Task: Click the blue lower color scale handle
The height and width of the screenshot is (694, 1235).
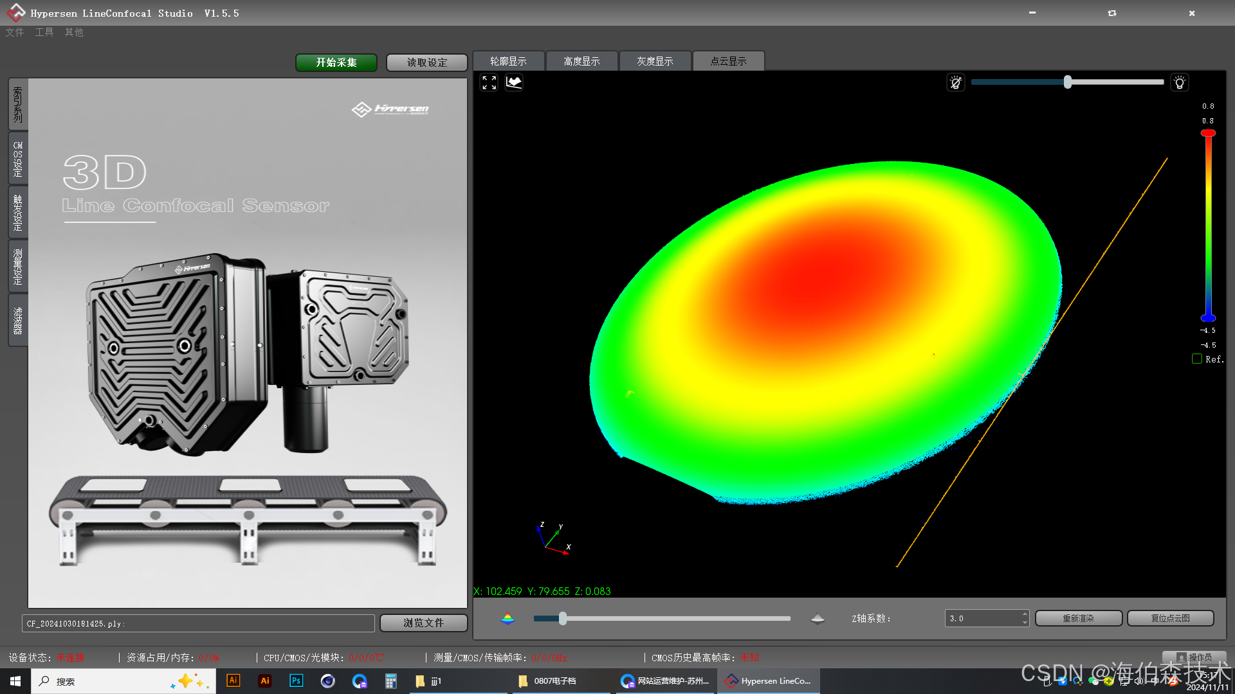Action: (x=1208, y=318)
